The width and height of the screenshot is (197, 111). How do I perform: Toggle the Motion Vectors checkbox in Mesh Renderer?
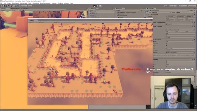[x=167, y=45]
